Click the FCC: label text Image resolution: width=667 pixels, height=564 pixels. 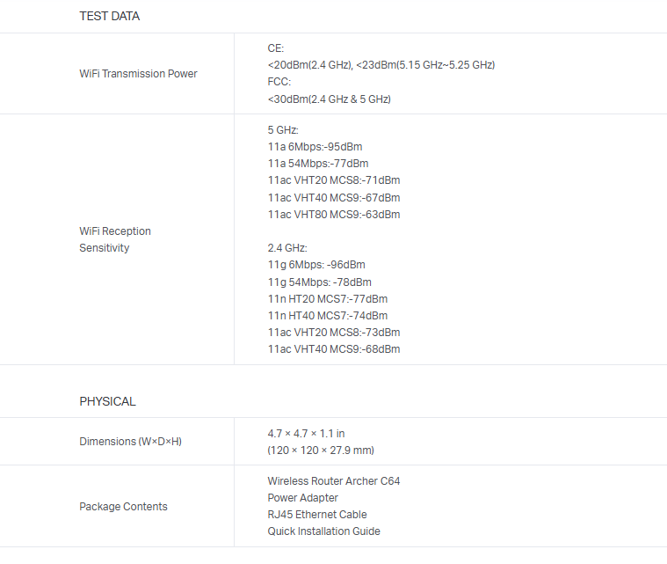[279, 82]
